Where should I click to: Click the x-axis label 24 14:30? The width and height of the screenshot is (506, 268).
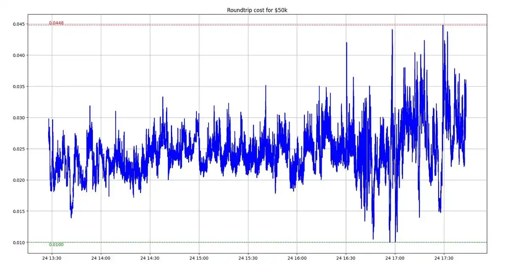click(150, 258)
